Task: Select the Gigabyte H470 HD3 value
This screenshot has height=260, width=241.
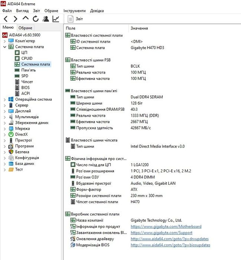Action: (147, 48)
